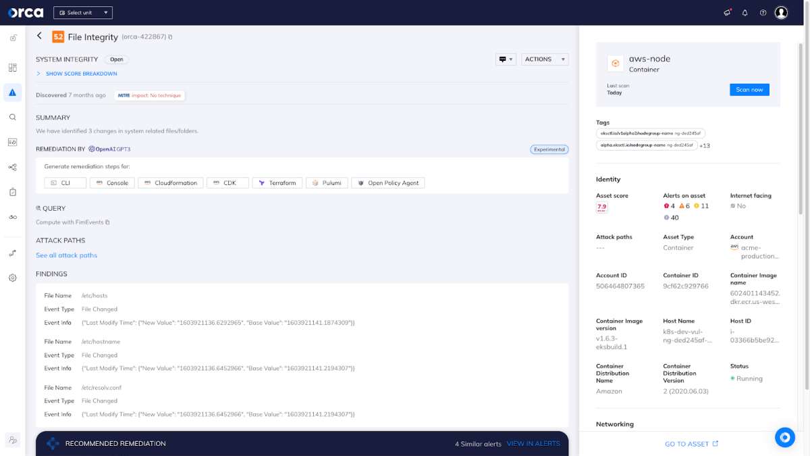Open the infinity loop icon in sidebar
The height and width of the screenshot is (456, 810).
coord(12,217)
